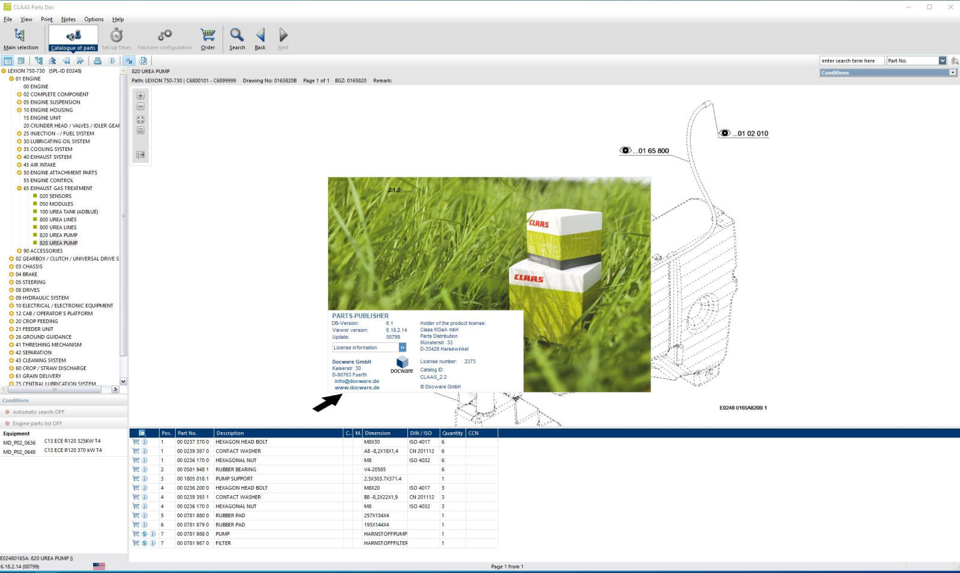The width and height of the screenshot is (960, 573).
Task: Click the search term input field
Action: (851, 61)
